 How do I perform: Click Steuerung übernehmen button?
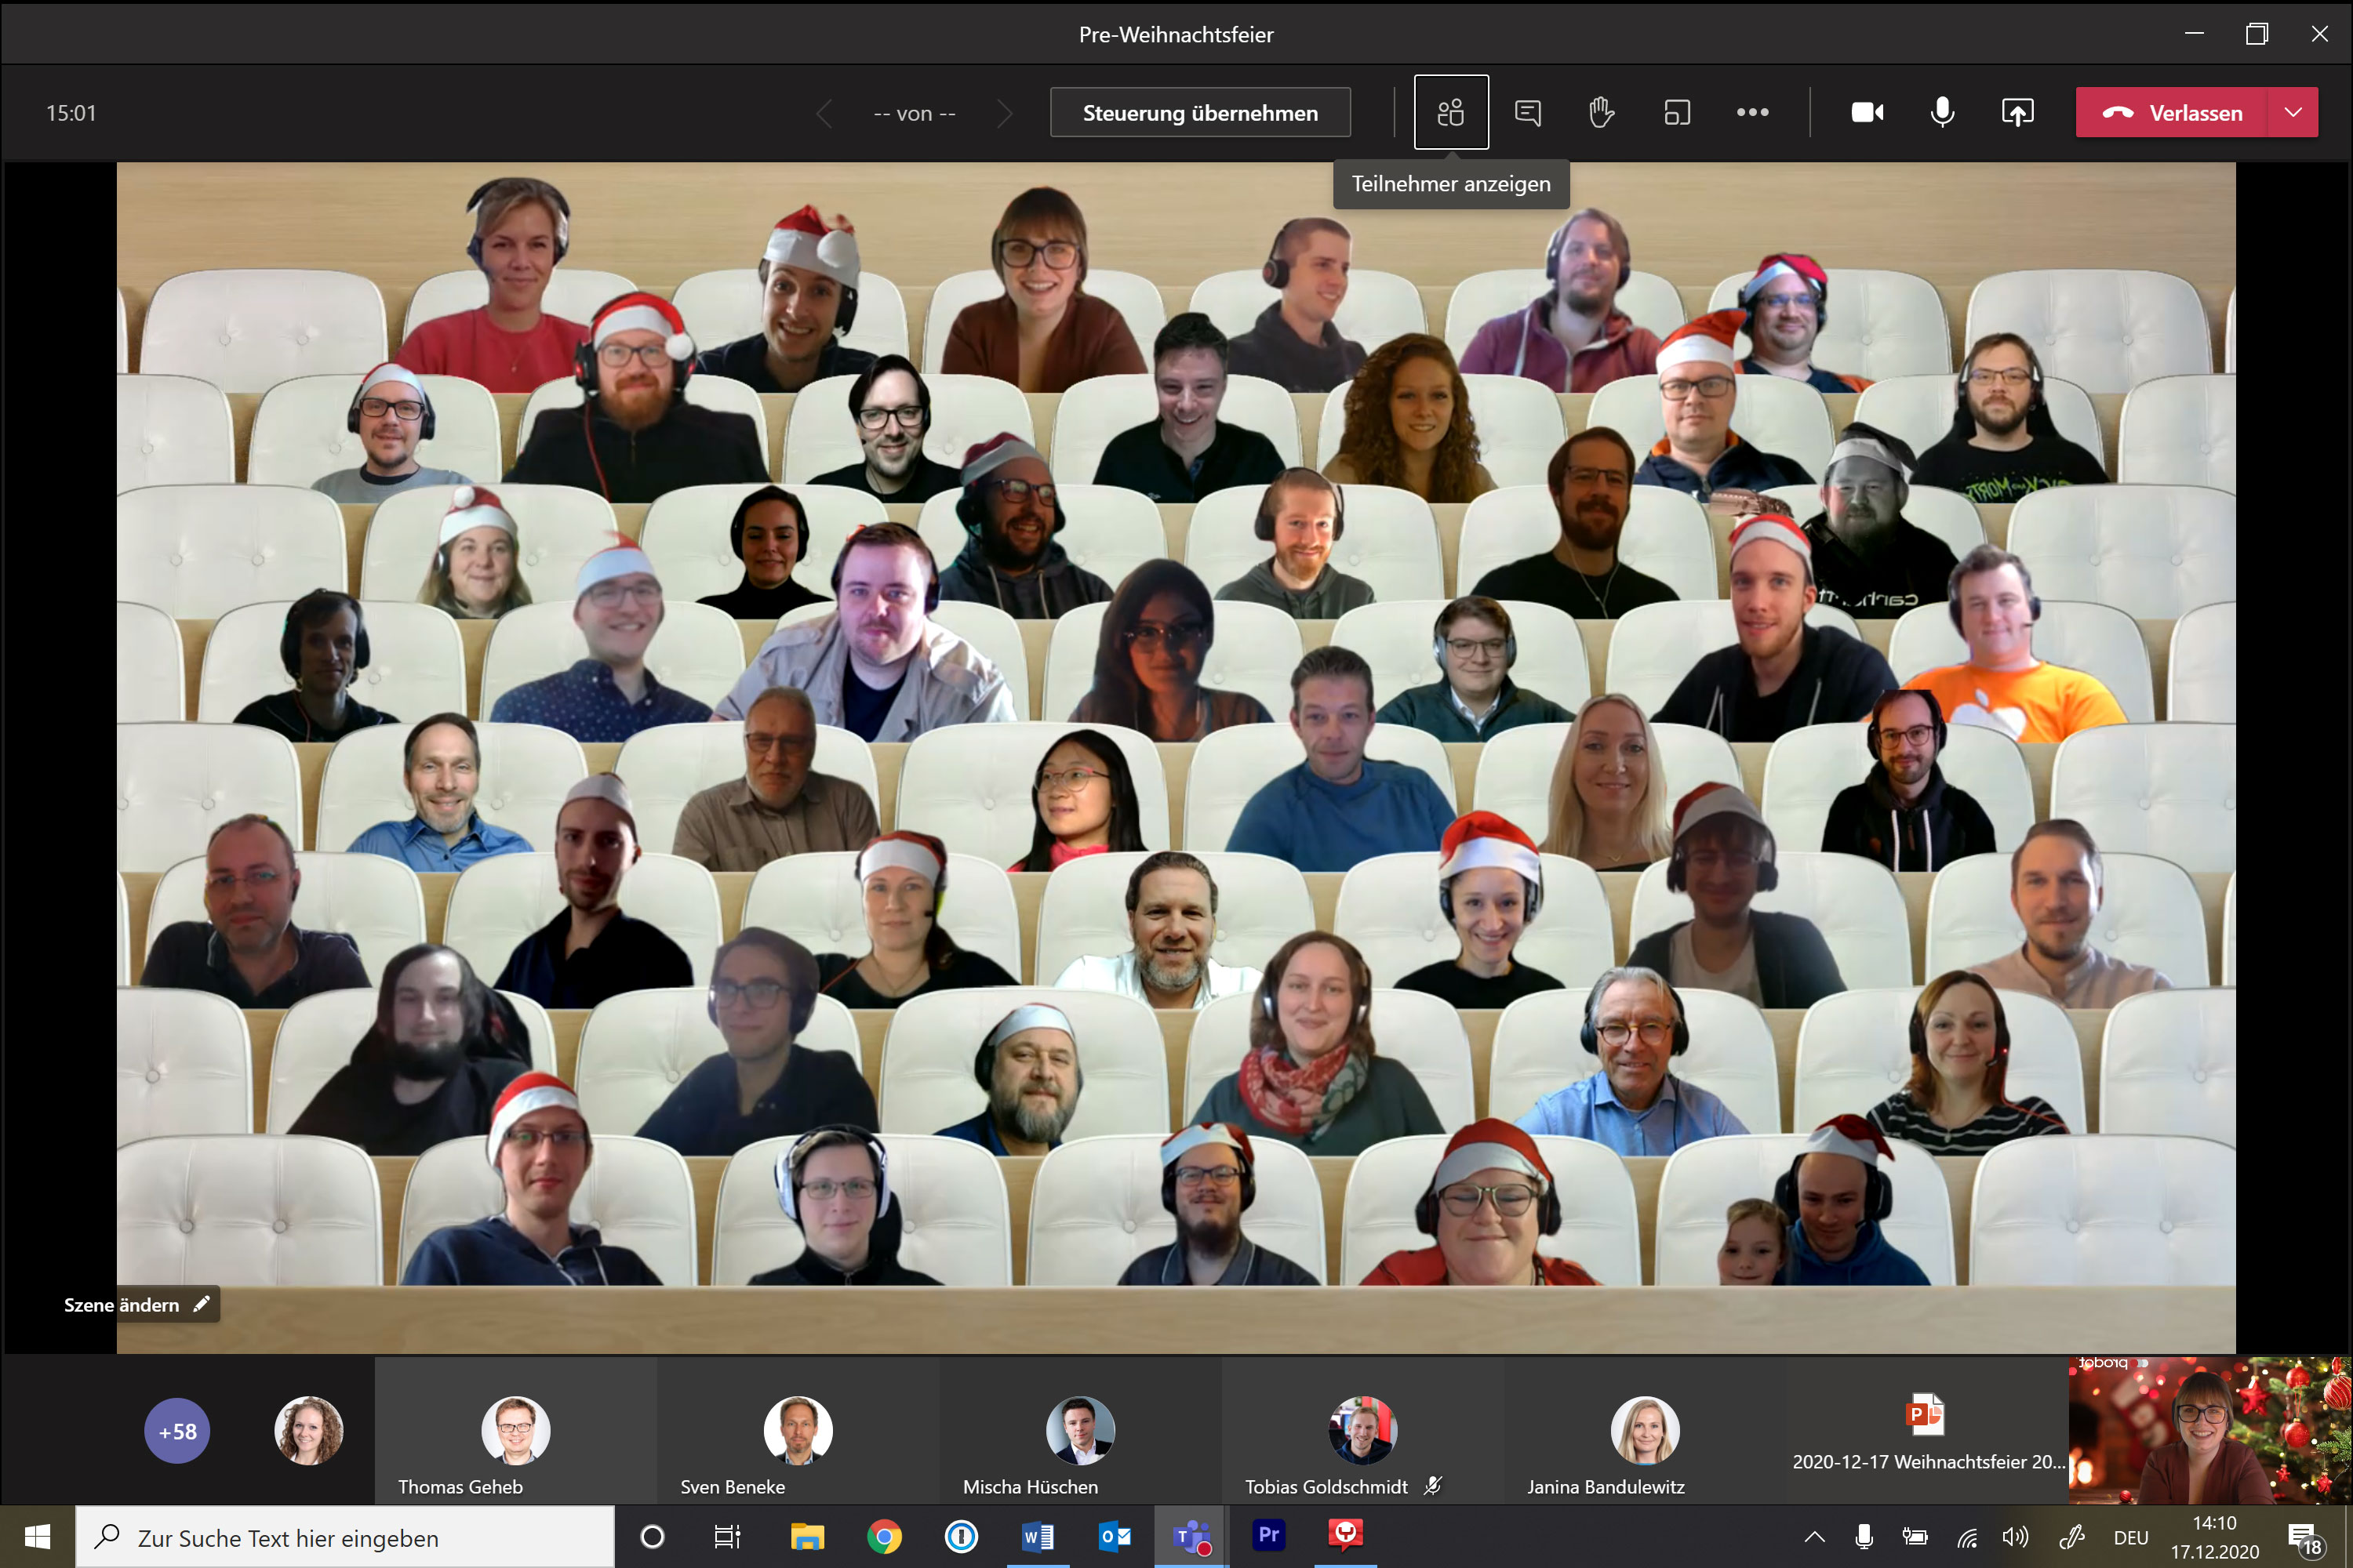pyautogui.click(x=1199, y=112)
